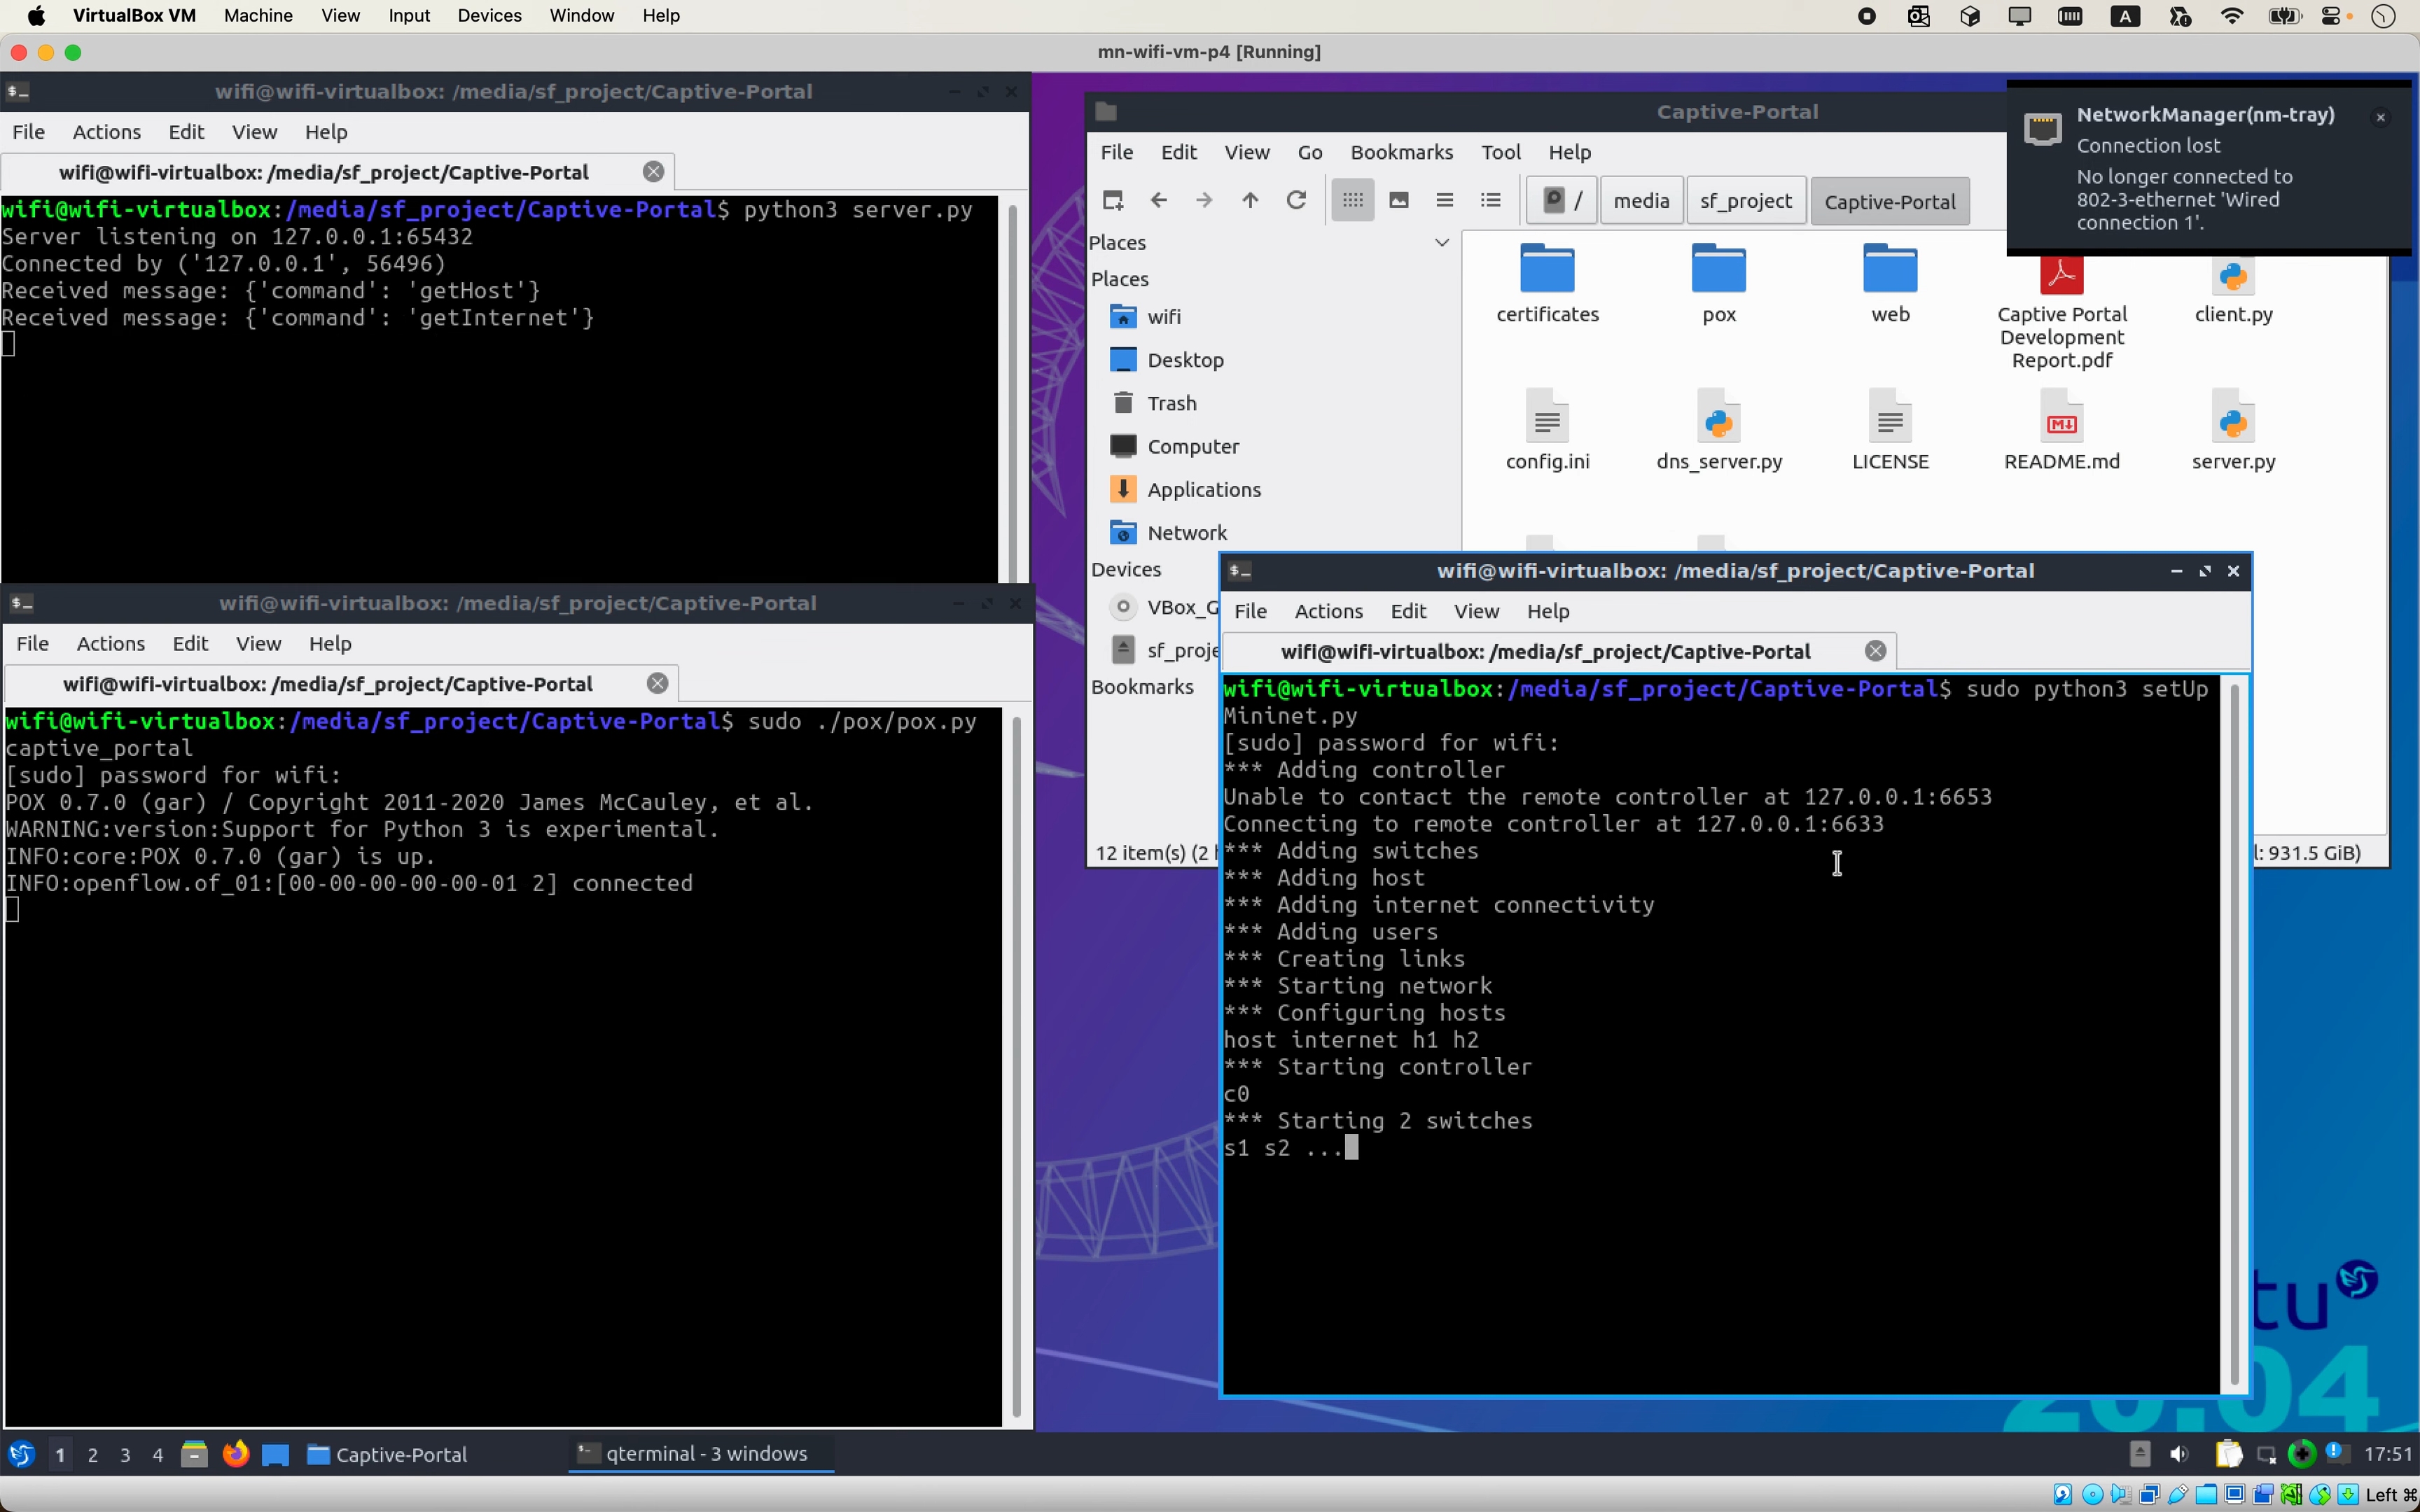Enable detailed list view mode
The image size is (2420, 1512).
1490,200
